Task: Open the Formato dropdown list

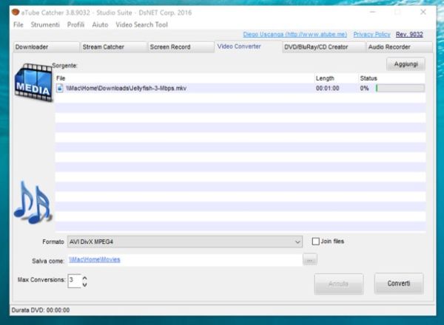Action: [297, 242]
